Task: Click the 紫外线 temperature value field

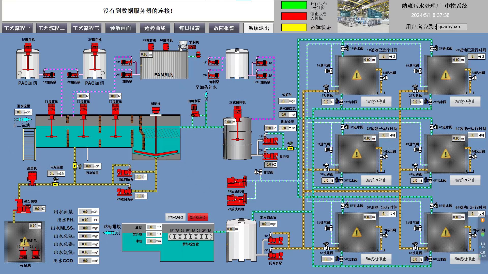Action: tap(154, 234)
